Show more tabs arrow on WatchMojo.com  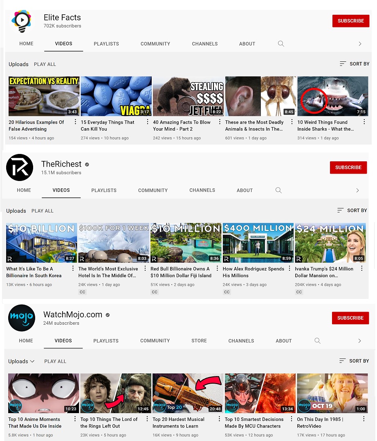click(359, 341)
